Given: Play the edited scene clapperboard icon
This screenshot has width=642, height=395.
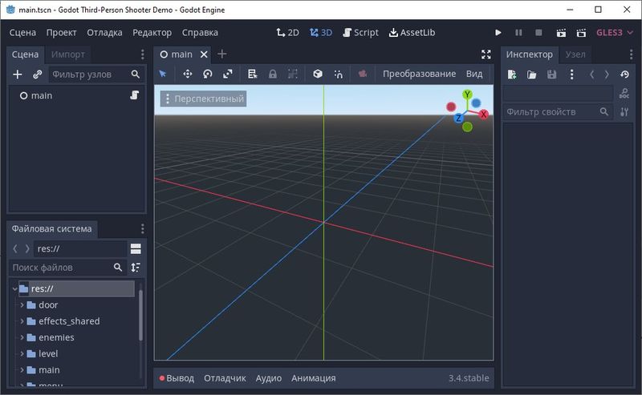Looking at the screenshot, I should (561, 33).
